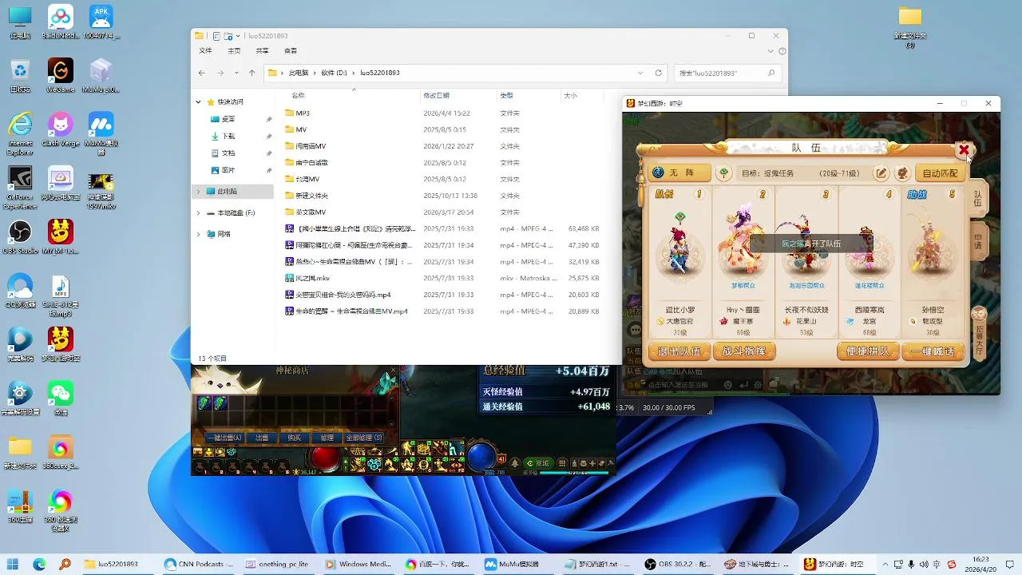Select first green gem item in shop
This screenshot has height=575, width=1022.
coord(204,402)
